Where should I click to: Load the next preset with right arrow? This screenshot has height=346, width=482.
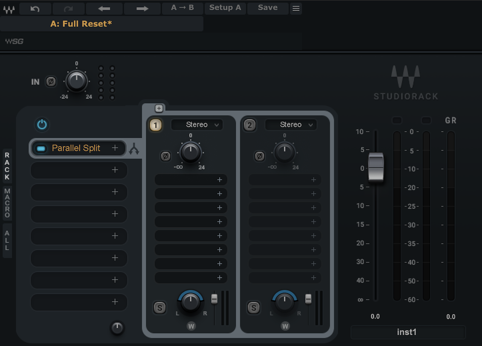click(x=142, y=9)
